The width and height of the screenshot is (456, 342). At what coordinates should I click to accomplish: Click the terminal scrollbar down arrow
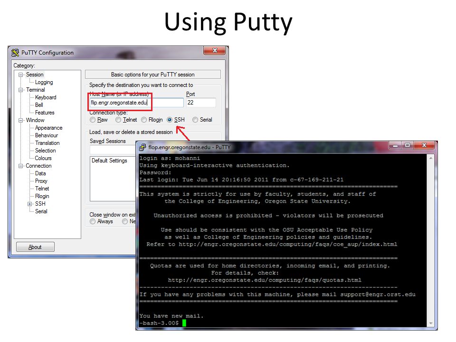[431, 323]
